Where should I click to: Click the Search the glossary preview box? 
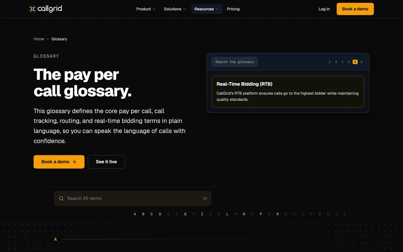(234, 62)
